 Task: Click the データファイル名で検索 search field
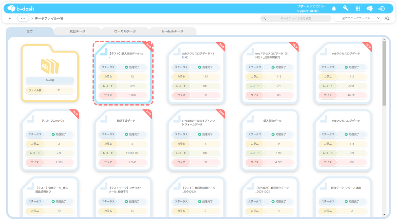point(296,18)
